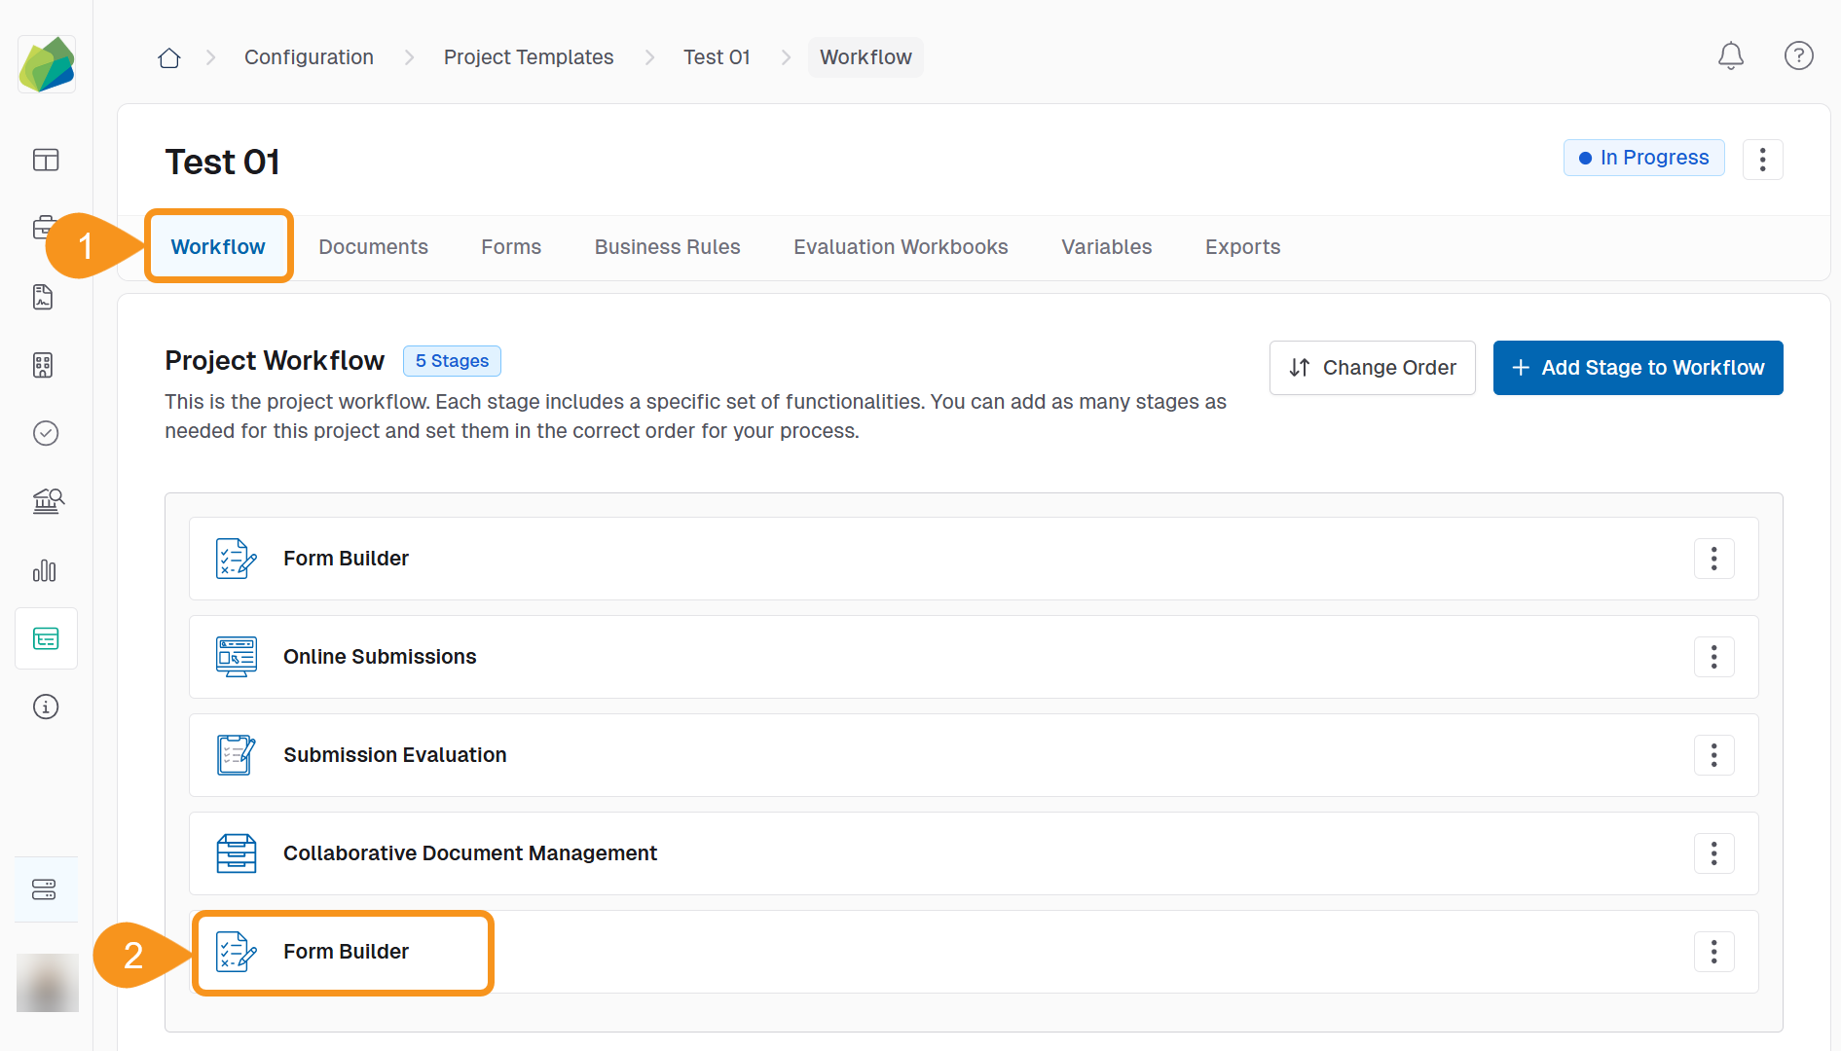Open Submission Evaluation stage options menu
This screenshot has height=1051, width=1841.
1713,755
